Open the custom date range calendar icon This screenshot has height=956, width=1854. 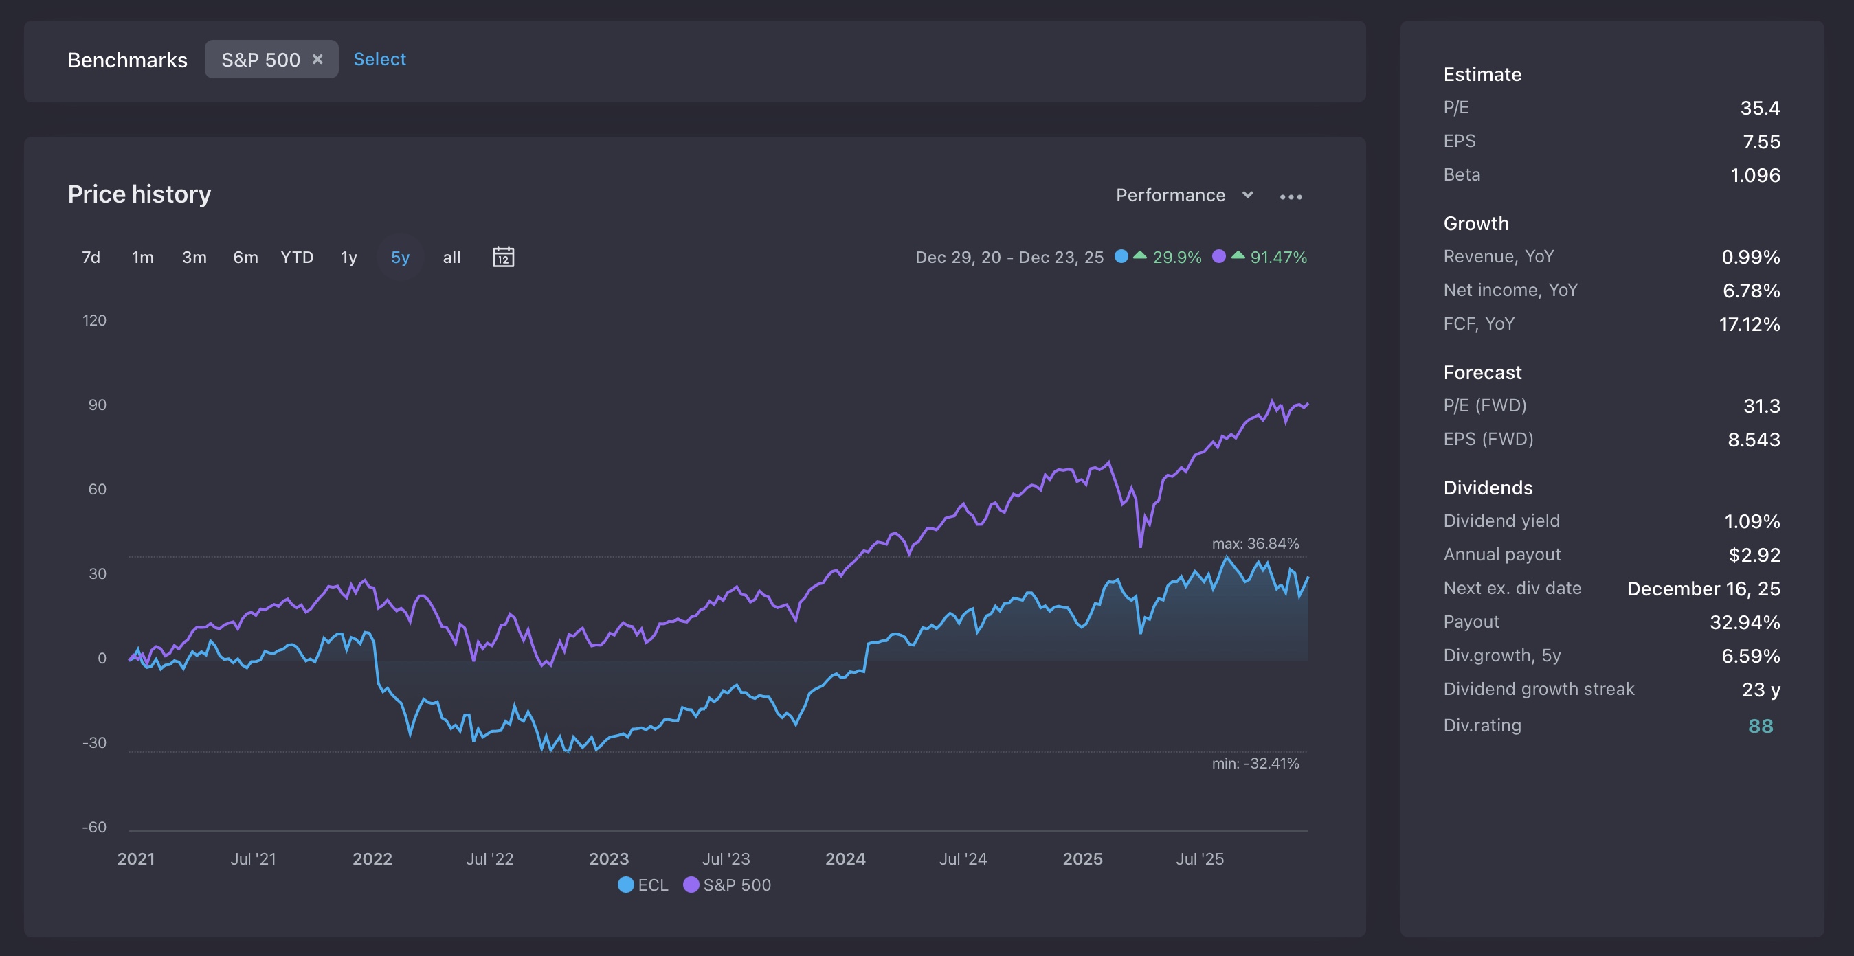point(503,257)
